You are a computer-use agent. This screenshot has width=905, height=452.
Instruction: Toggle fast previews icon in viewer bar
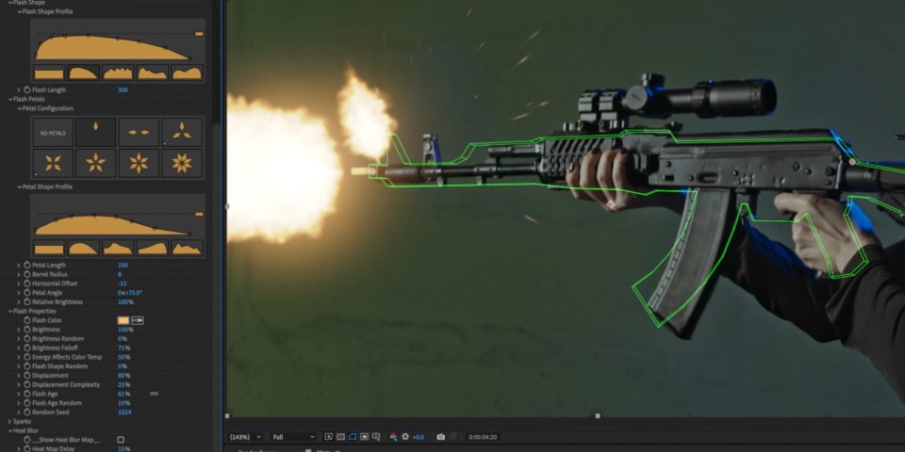[329, 437]
